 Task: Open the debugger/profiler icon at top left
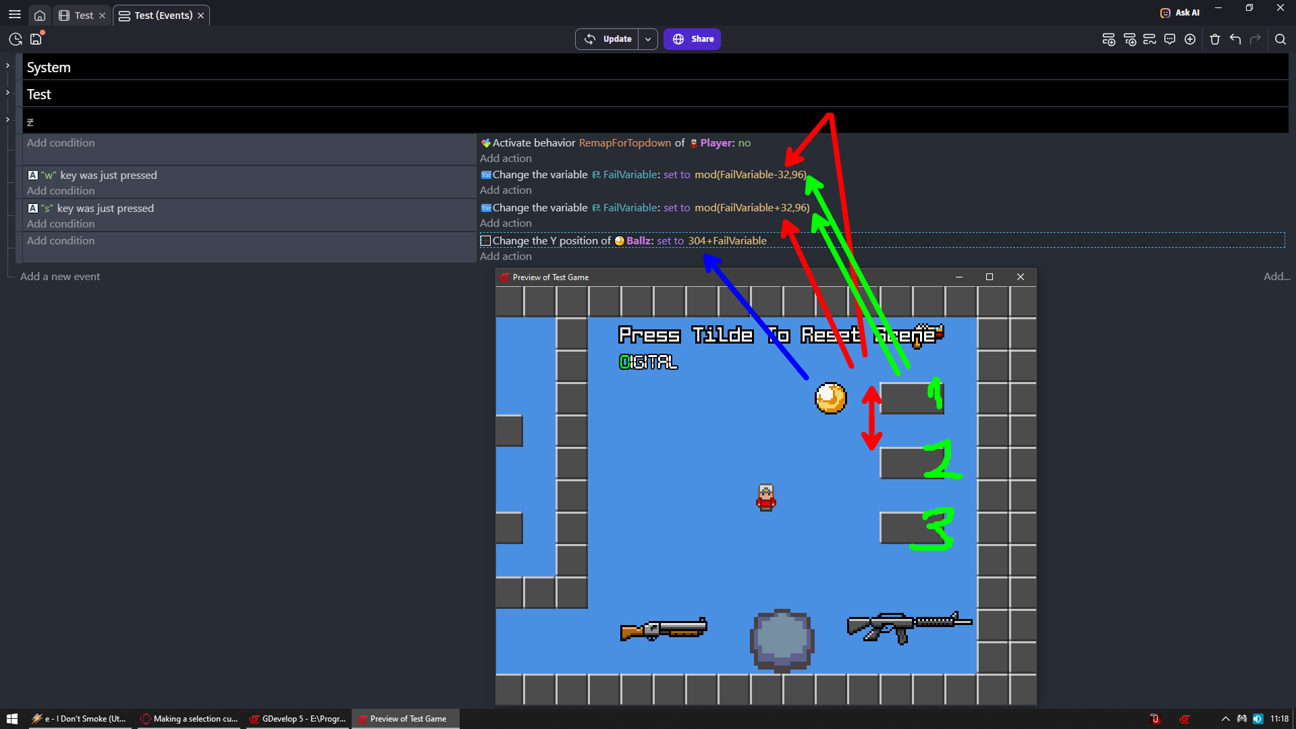pyautogui.click(x=16, y=39)
